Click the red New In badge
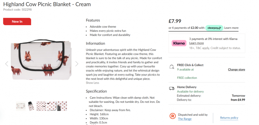Screen dimensions: 259x125 tap(17, 22)
